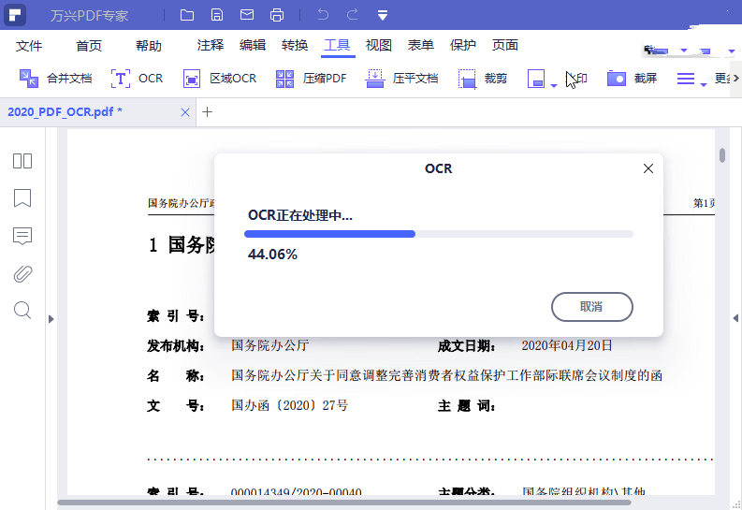Image resolution: width=742 pixels, height=510 pixels.
Task: Expand the right panel with arrow handle
Action: pos(735,319)
